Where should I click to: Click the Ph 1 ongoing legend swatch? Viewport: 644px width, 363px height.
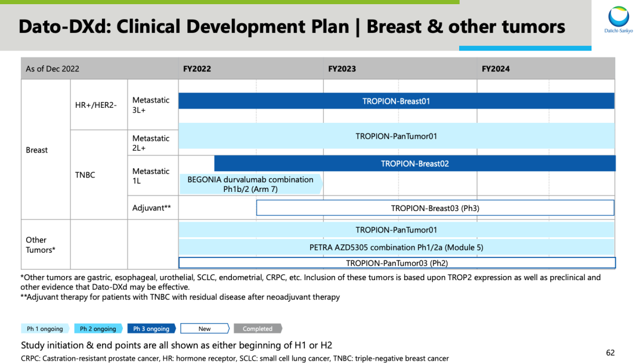tap(45, 328)
